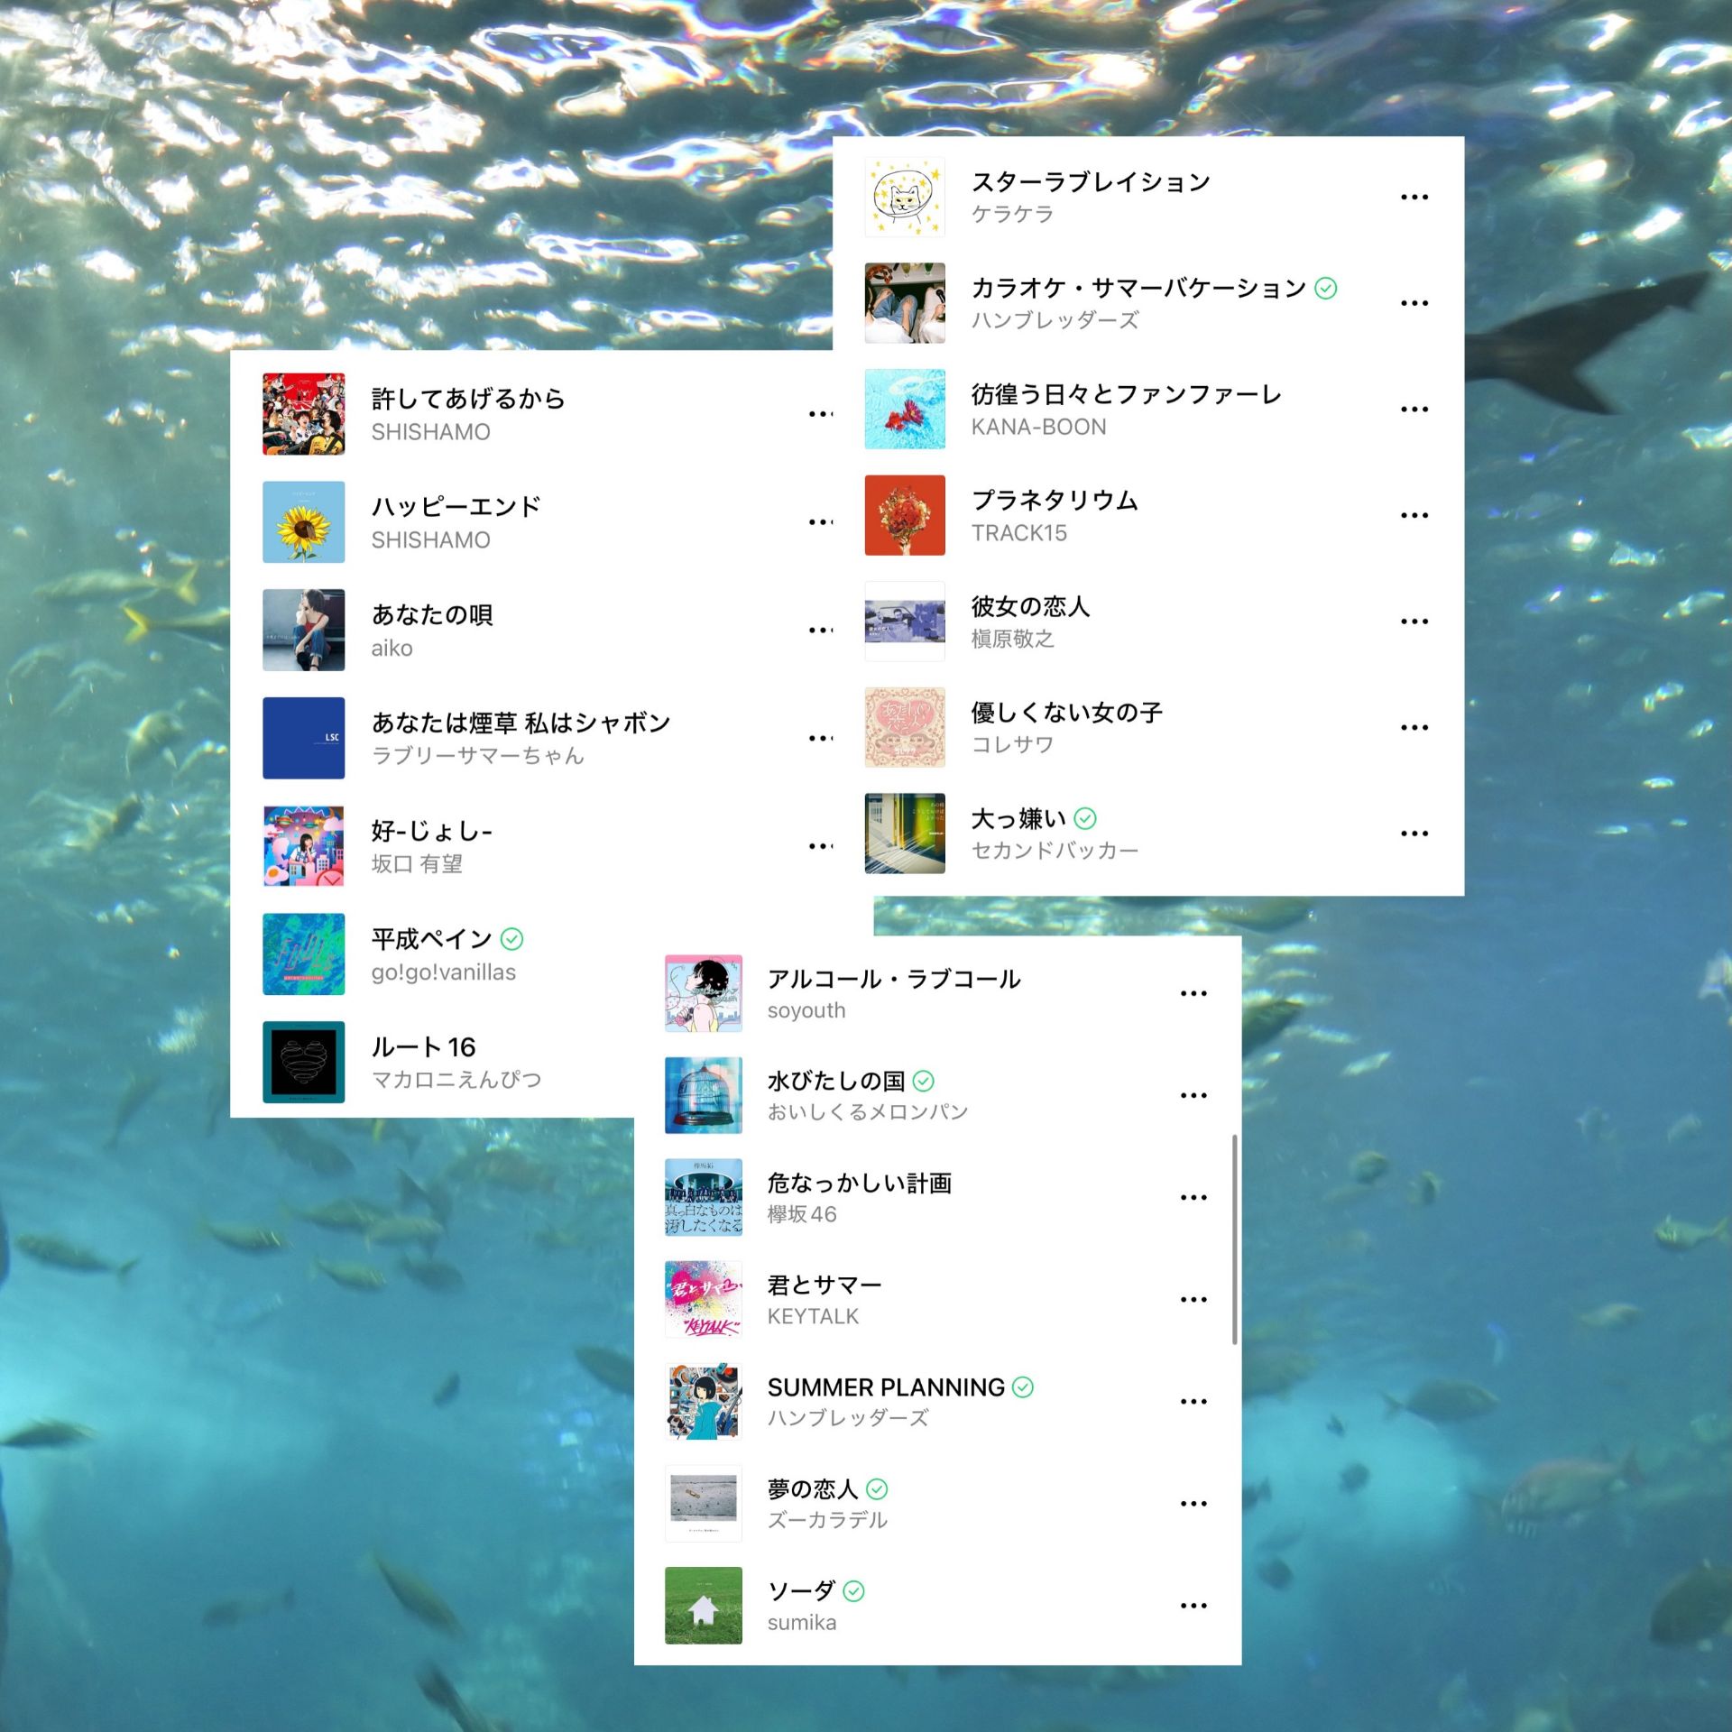Click the artist name soyouth
The width and height of the screenshot is (1732, 1732).
pos(806,1010)
